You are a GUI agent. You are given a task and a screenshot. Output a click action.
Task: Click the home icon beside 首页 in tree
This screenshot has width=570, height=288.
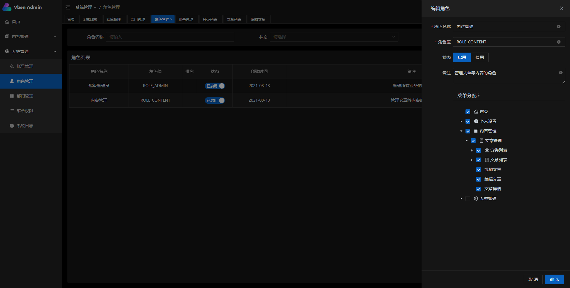476,111
